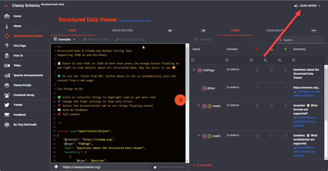Click the hamburger menu icon top left
Image resolution: width=328 pixels, height=171 pixels.
[6, 5]
